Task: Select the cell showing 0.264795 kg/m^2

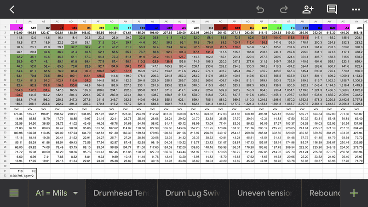Action: 17,175
